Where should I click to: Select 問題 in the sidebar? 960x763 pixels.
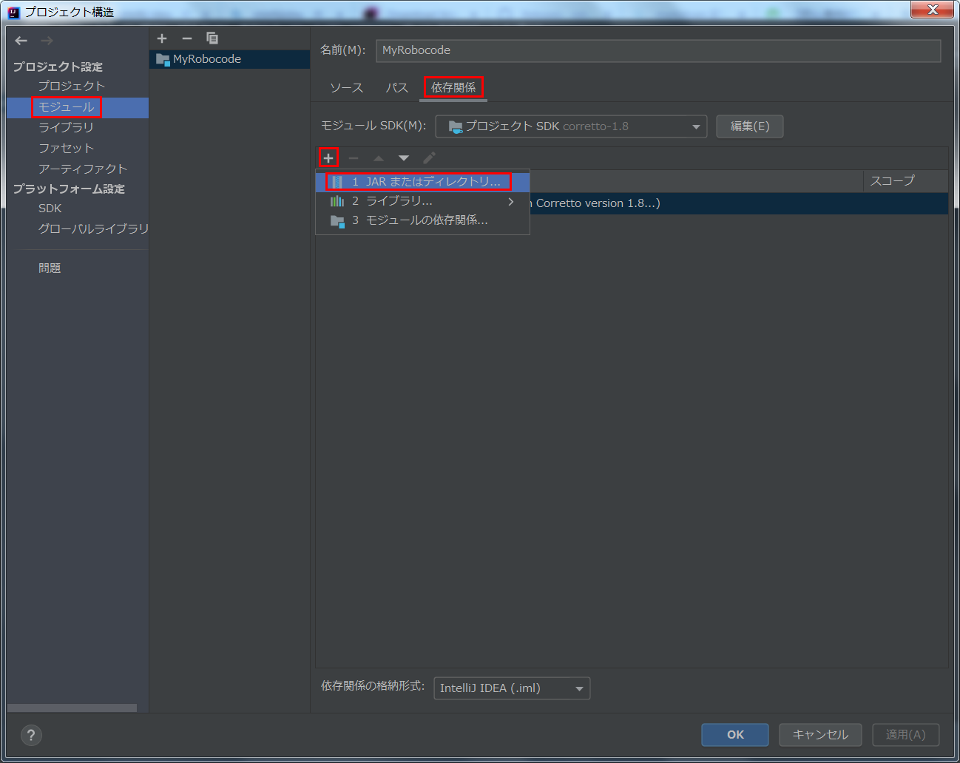(50, 268)
